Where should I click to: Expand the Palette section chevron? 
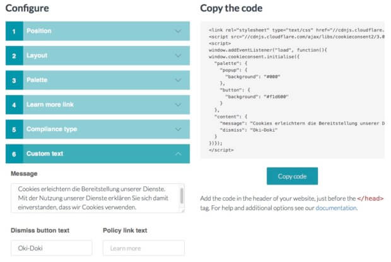tap(178, 80)
